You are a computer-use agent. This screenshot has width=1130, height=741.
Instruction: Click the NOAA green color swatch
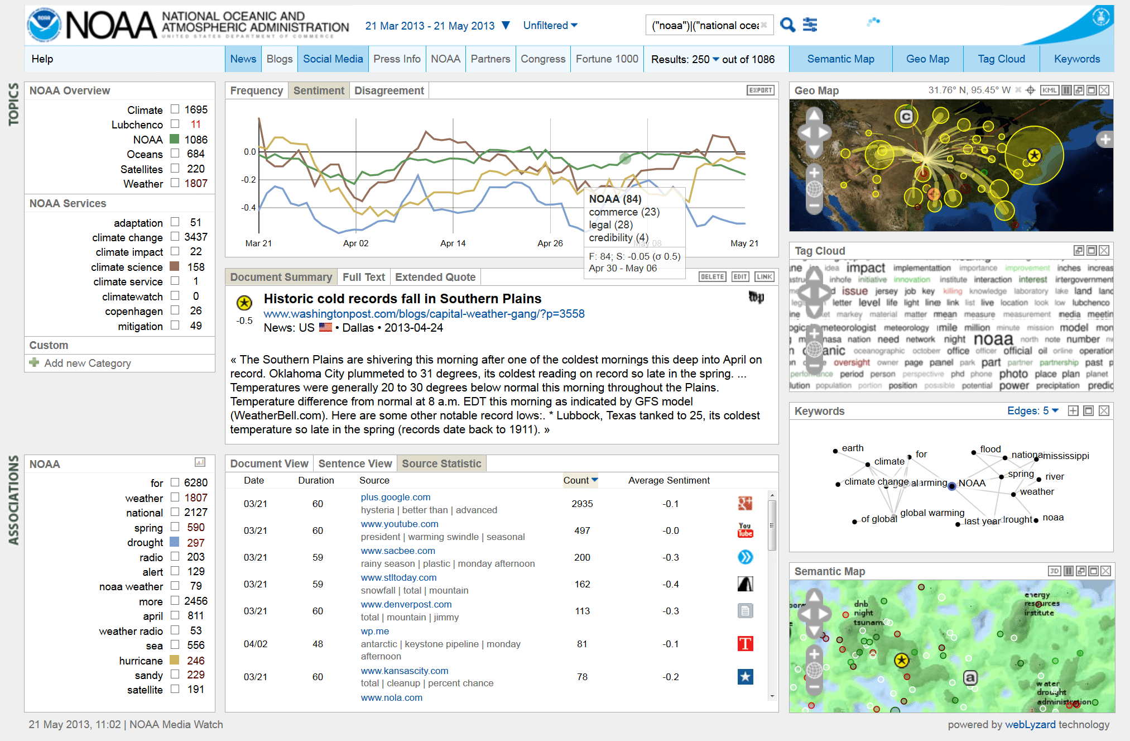tap(175, 139)
